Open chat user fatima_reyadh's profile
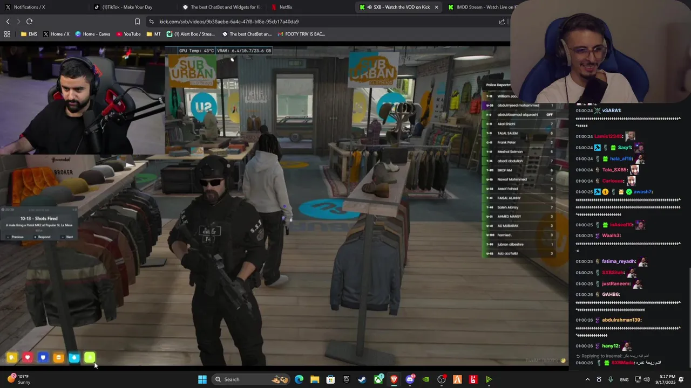 (619, 261)
